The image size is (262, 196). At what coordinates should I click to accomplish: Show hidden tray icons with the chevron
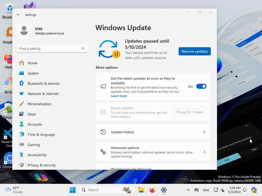188,190
